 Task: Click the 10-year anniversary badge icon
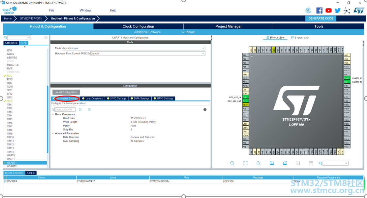coord(308,11)
